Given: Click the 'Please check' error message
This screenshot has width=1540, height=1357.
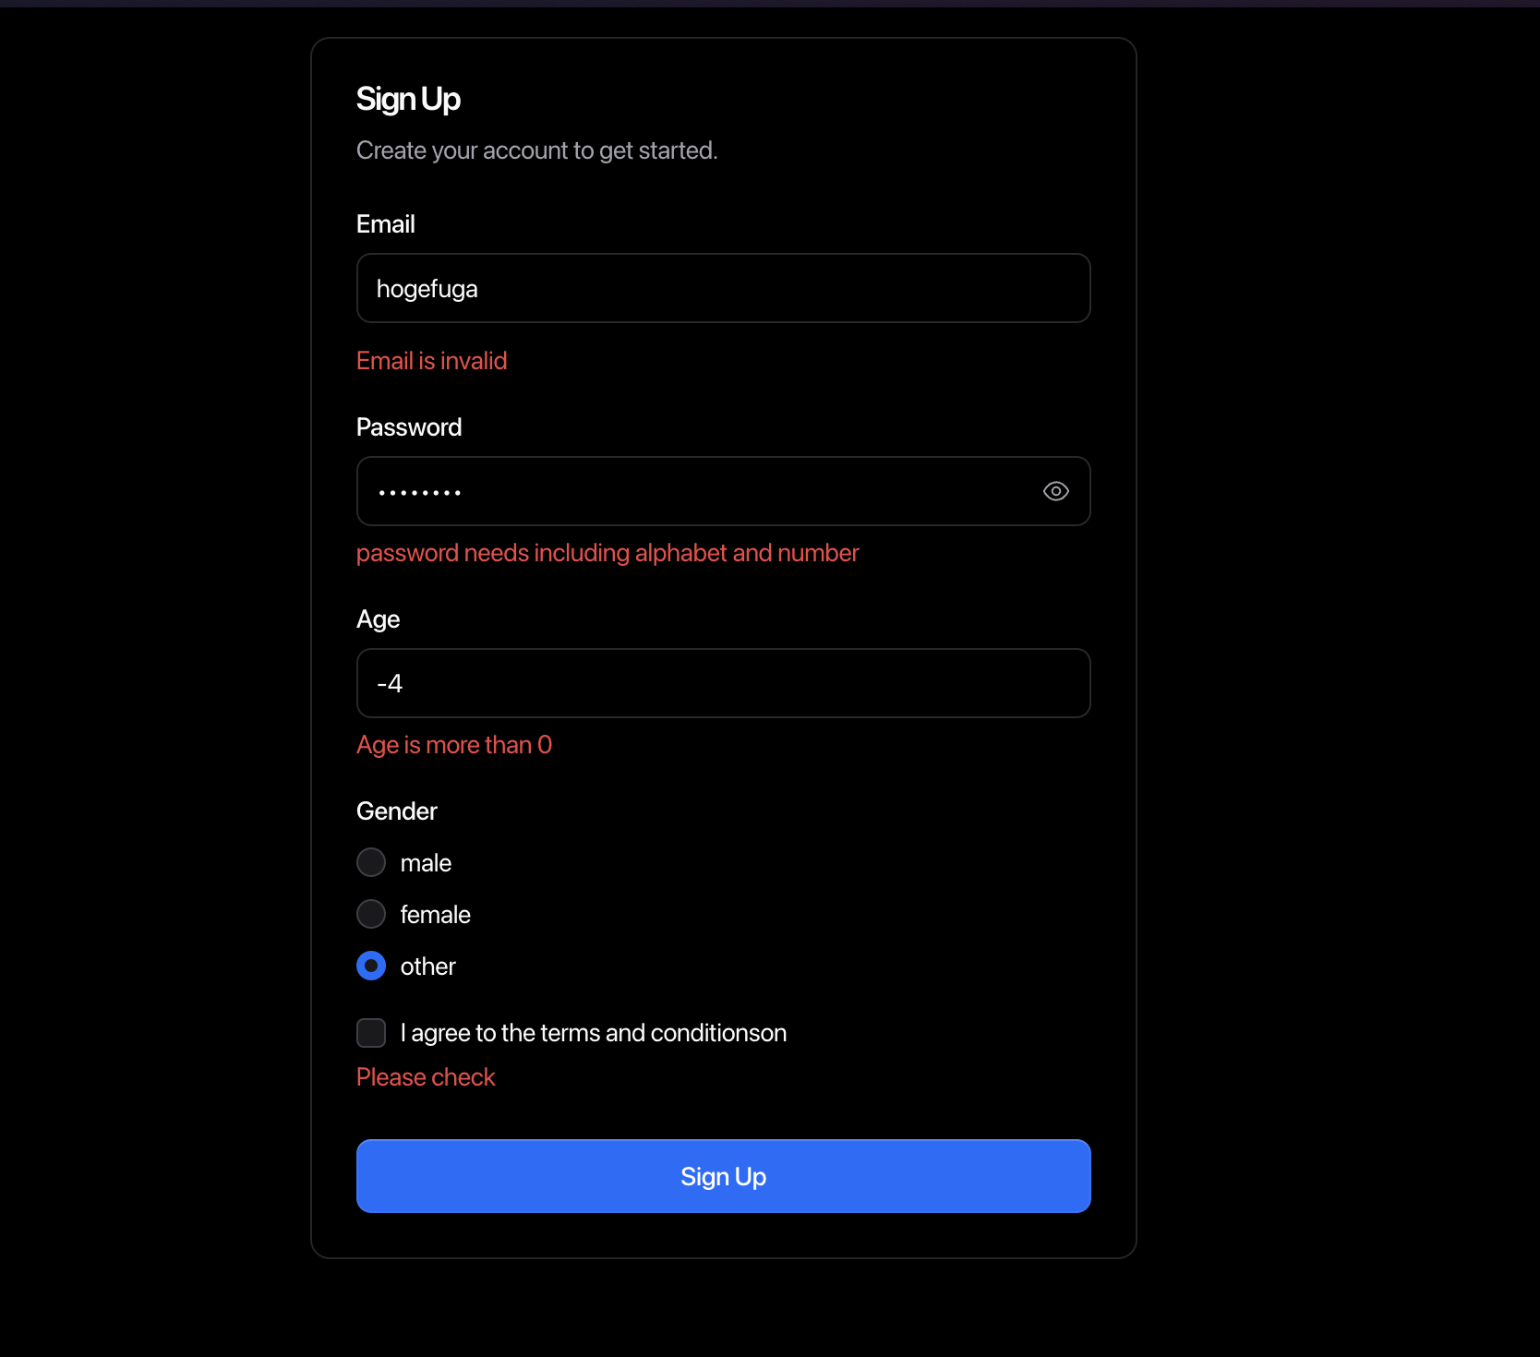Looking at the screenshot, I should coord(426,1076).
